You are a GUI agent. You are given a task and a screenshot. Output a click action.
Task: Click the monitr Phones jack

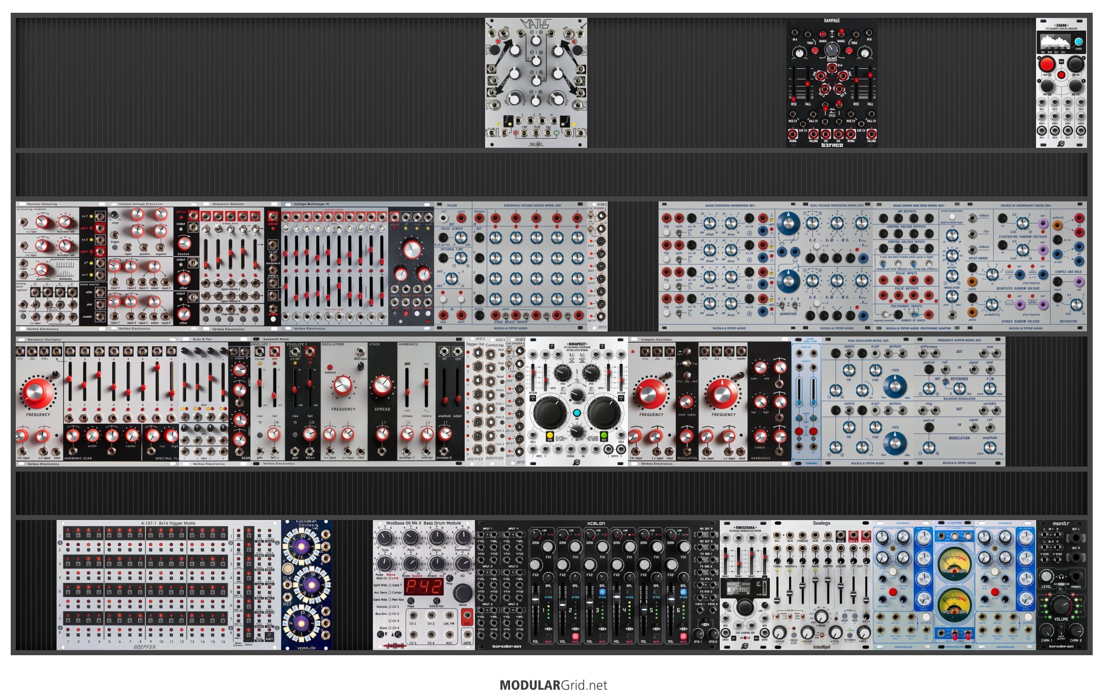point(1076,577)
